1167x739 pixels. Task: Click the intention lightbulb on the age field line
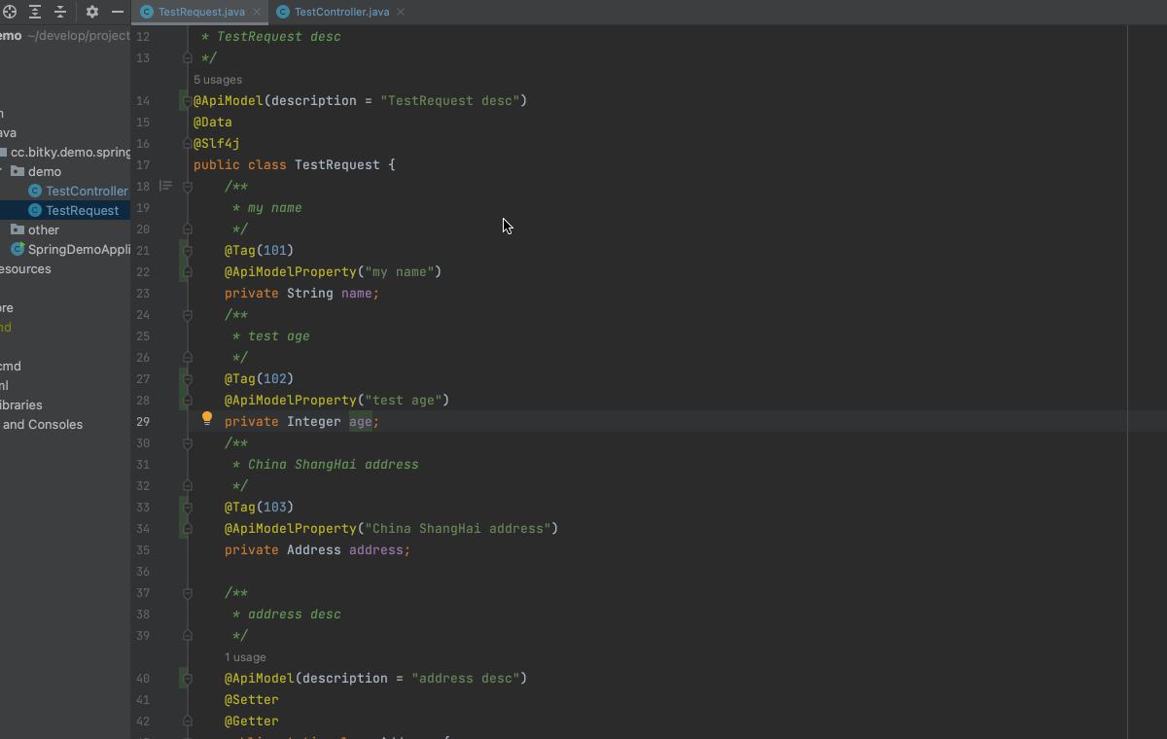206,419
